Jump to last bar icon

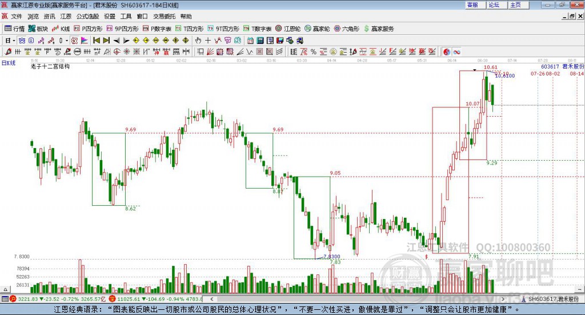click(106, 41)
